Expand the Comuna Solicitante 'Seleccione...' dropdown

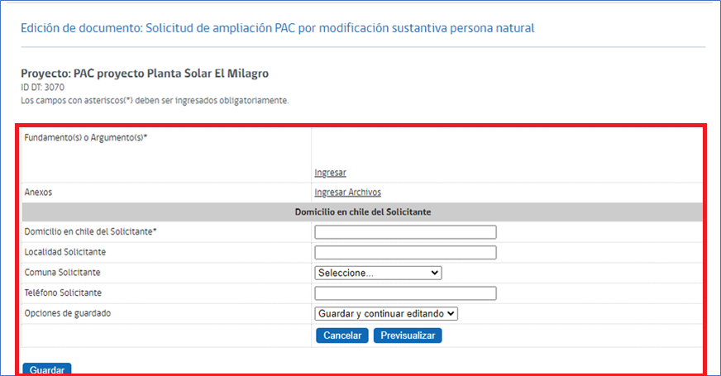pos(378,273)
